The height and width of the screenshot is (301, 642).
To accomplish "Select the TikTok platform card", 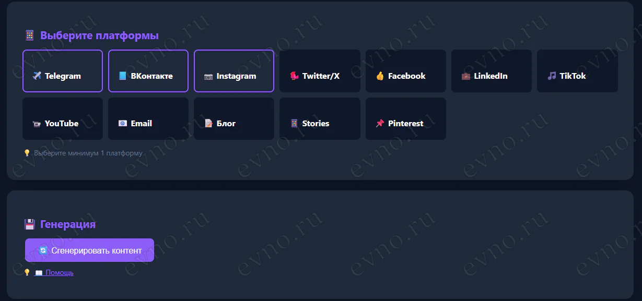I will pyautogui.click(x=577, y=71).
